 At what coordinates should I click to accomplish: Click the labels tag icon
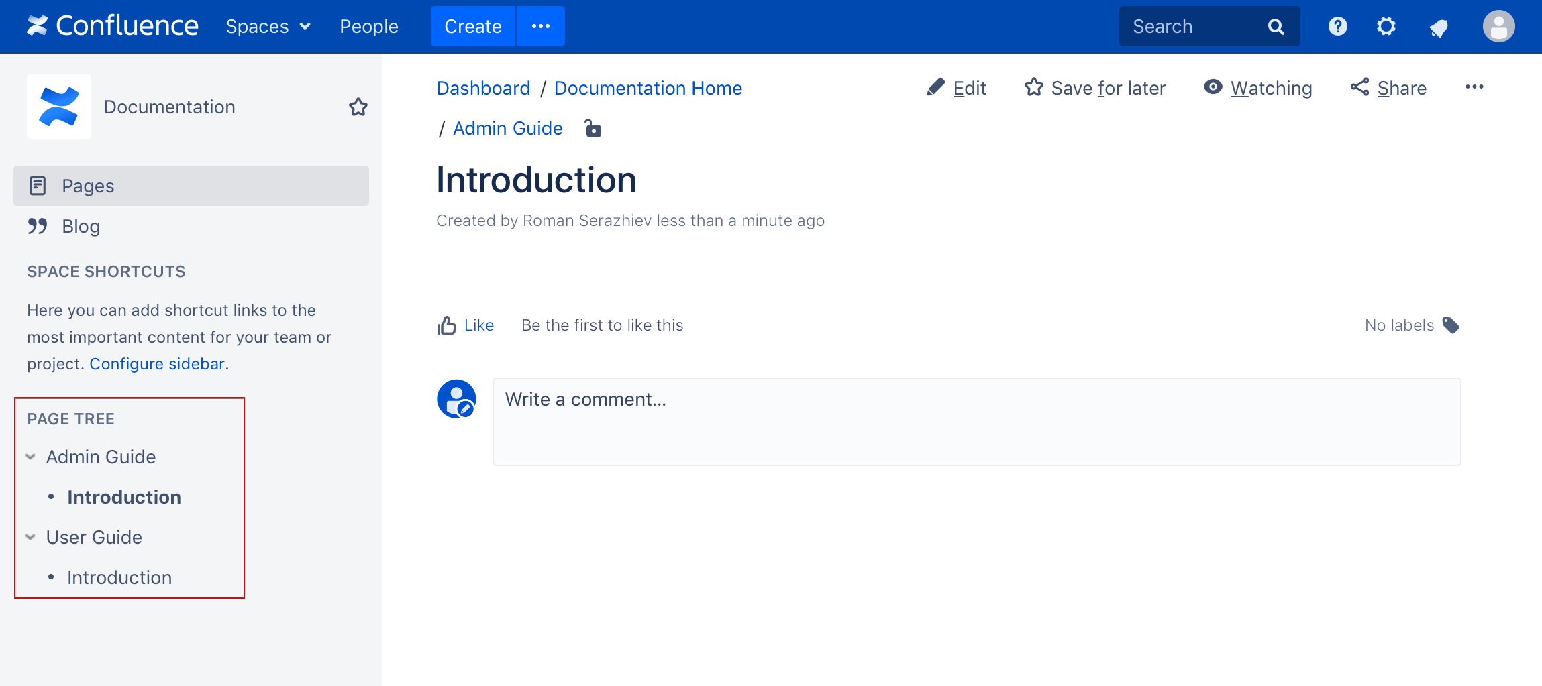(1451, 325)
